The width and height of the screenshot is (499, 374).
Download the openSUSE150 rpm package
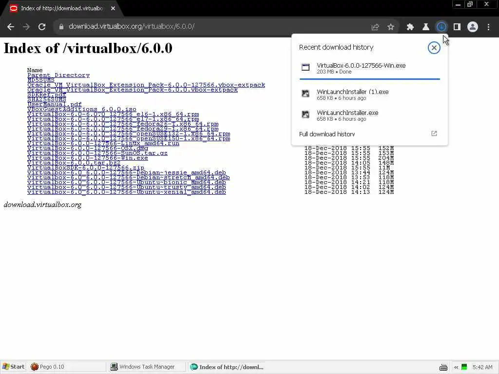pyautogui.click(x=129, y=138)
